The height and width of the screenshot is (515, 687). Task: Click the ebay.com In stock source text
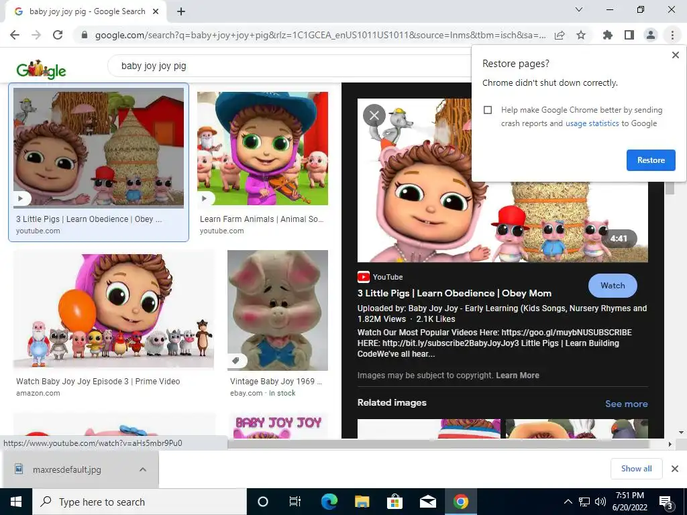coord(263,393)
